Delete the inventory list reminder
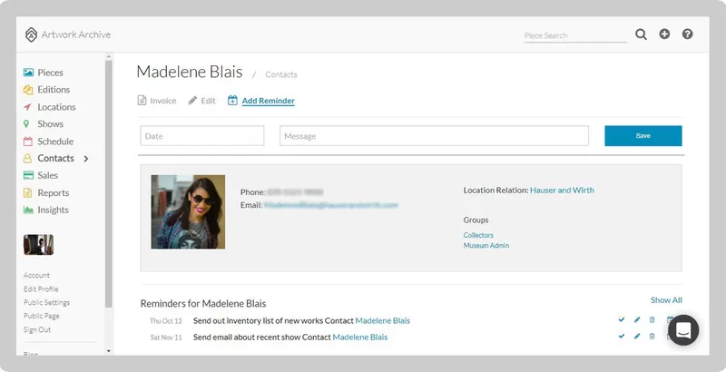This screenshot has width=726, height=372. (652, 319)
